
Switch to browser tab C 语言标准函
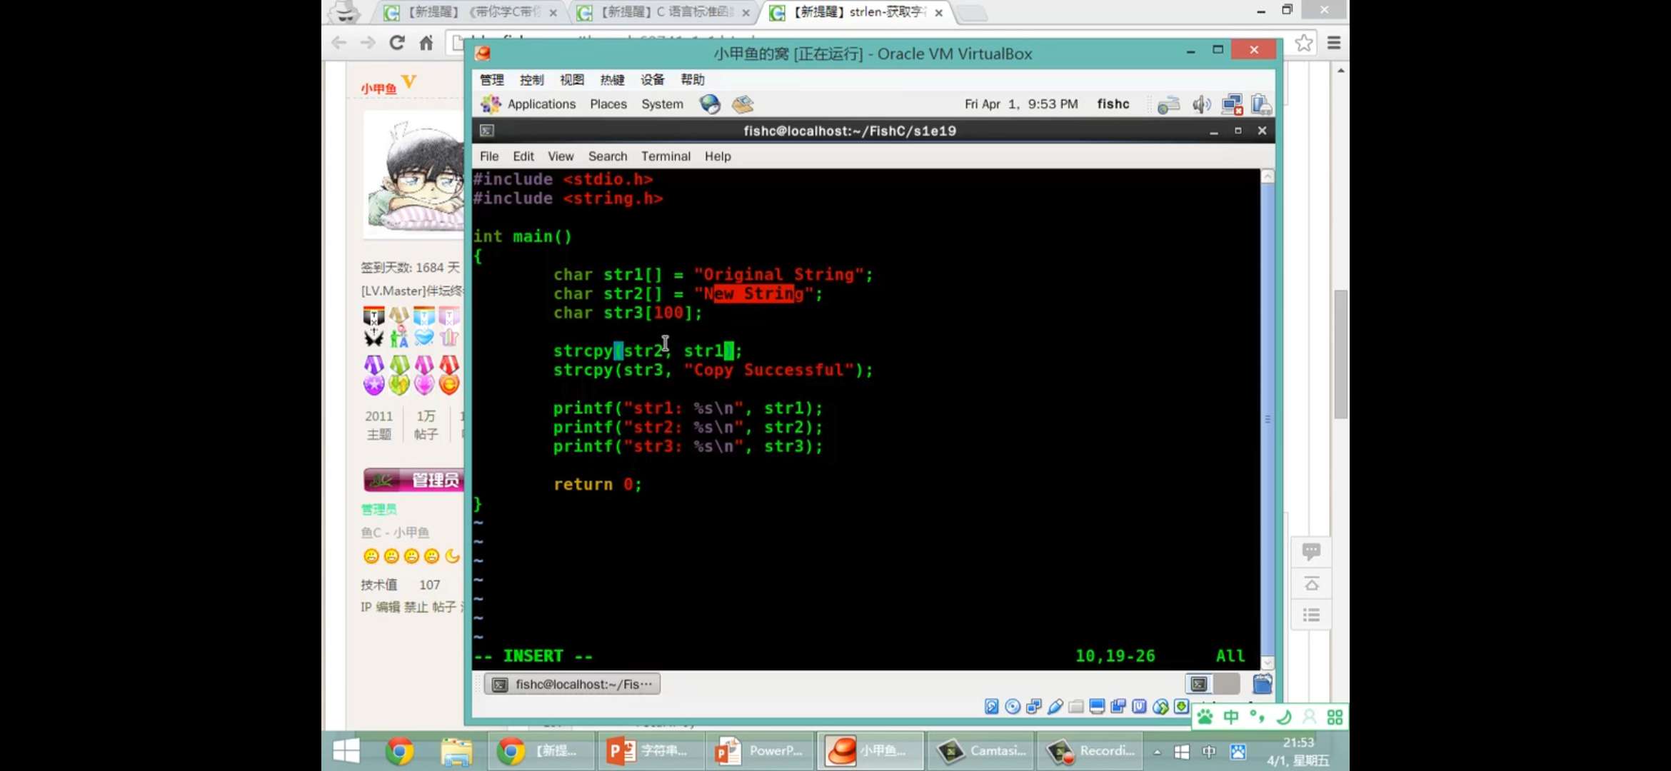point(663,12)
